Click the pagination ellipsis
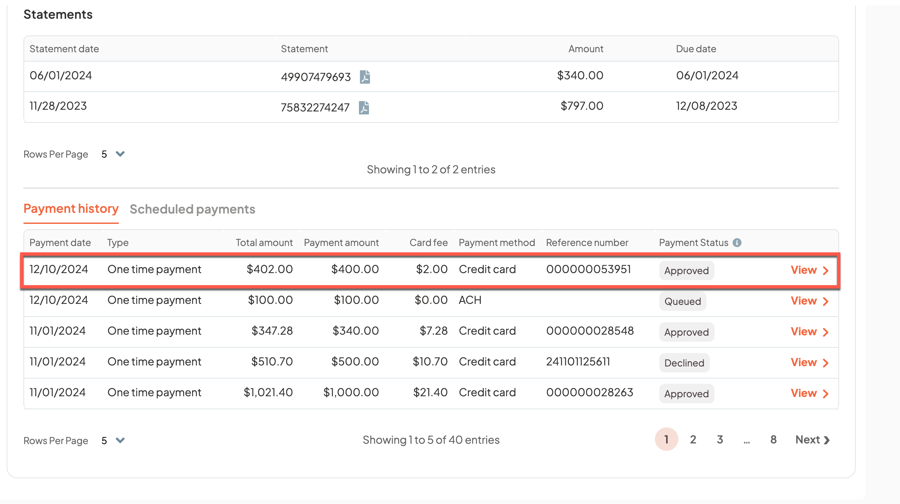The height and width of the screenshot is (504, 900). pyautogui.click(x=747, y=441)
